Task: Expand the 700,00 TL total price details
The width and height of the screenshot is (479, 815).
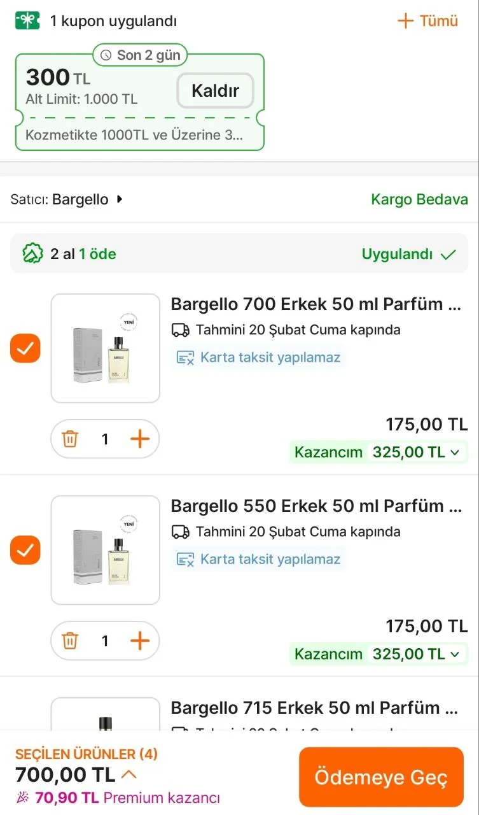Action: coord(128,775)
